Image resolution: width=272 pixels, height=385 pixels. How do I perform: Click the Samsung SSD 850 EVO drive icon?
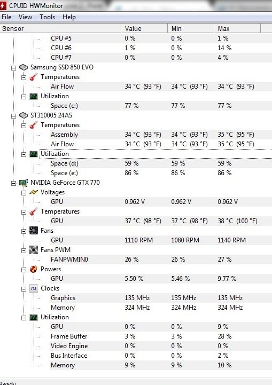coord(24,67)
